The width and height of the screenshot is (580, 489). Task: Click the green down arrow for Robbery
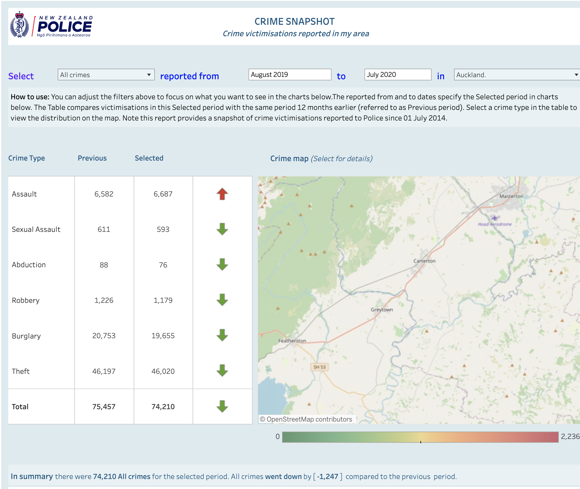click(222, 300)
